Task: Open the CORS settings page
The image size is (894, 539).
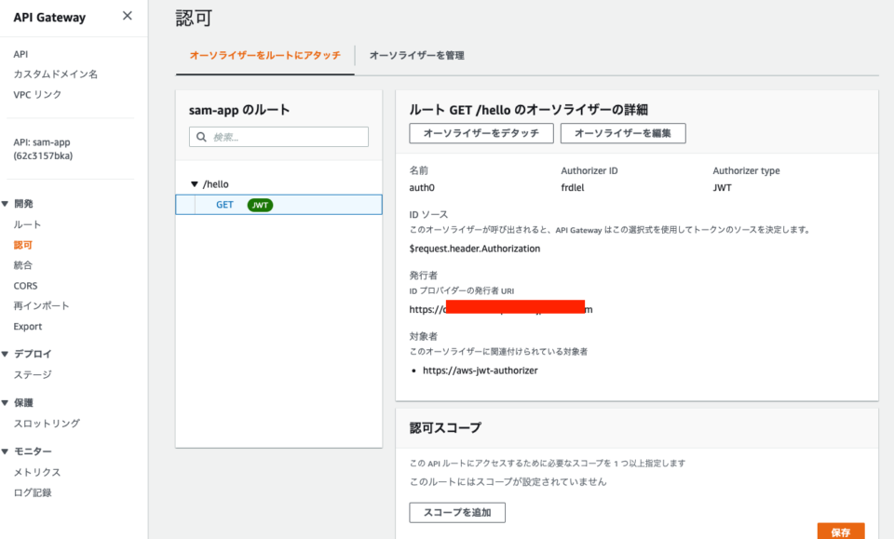Action: (x=25, y=285)
